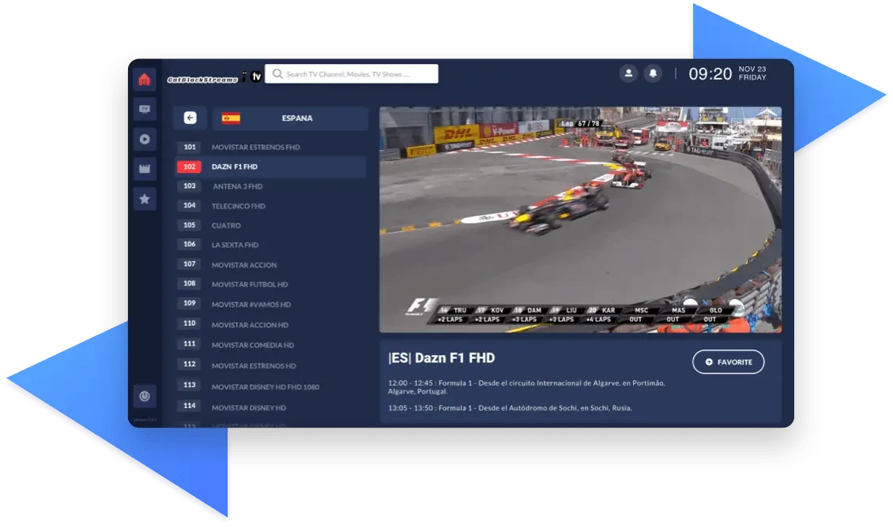This screenshot has height=527, width=893.
Task: Open the user profile icon
Action: [x=628, y=73]
